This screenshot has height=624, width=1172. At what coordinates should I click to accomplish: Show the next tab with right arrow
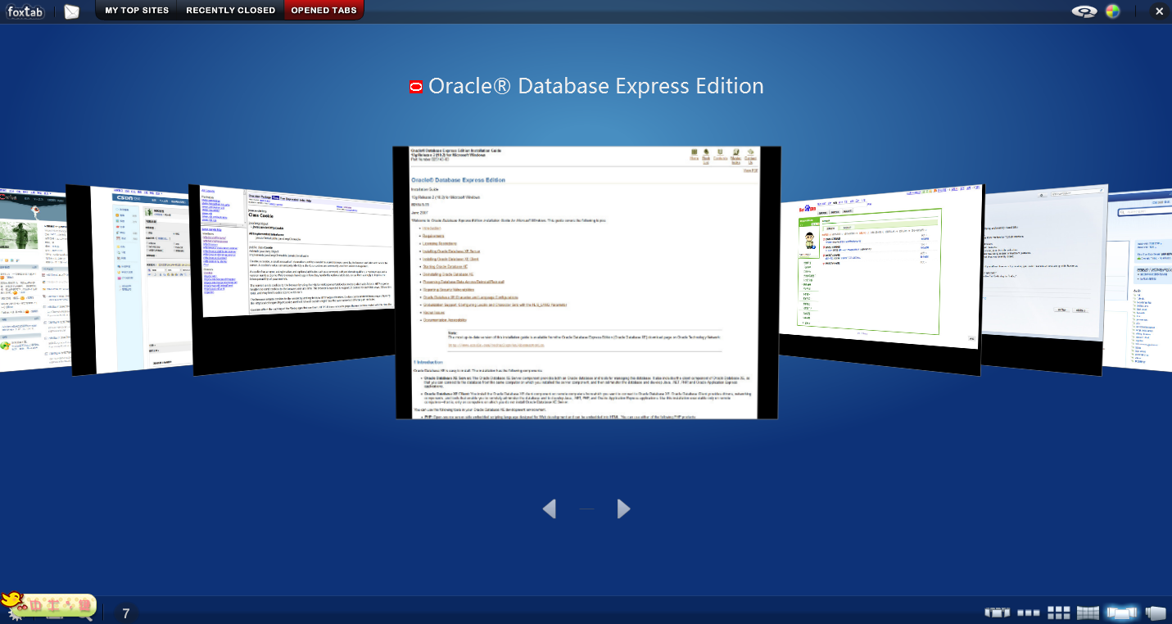coord(623,509)
